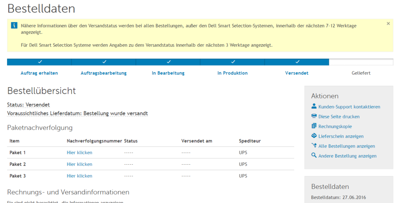Screen dimensions: 418x203
Task: Click the blue info icon in yellow banner
Action: click(x=14, y=25)
